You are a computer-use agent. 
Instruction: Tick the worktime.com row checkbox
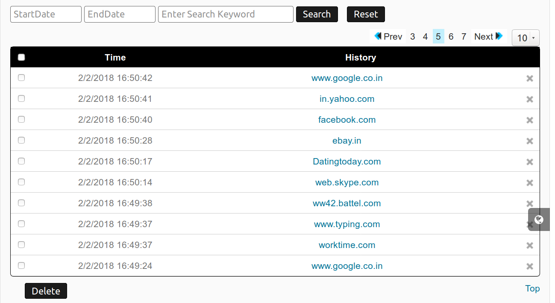(21, 245)
